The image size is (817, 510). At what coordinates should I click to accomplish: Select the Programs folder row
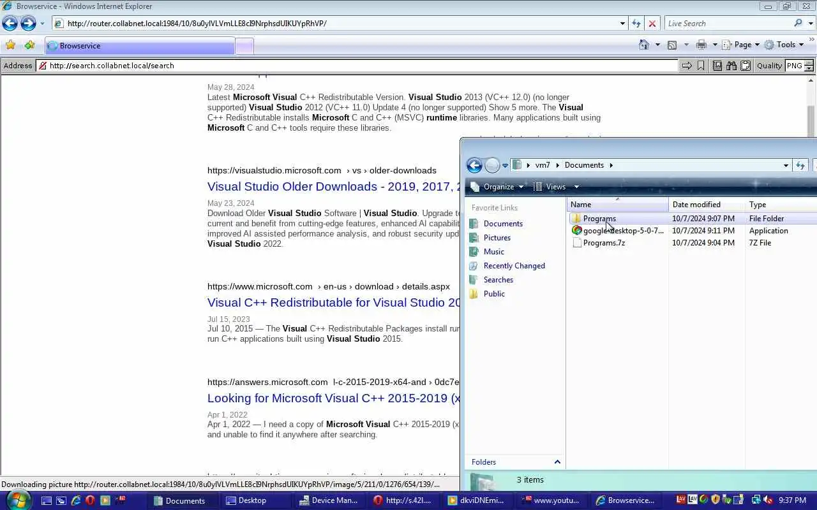693,219
